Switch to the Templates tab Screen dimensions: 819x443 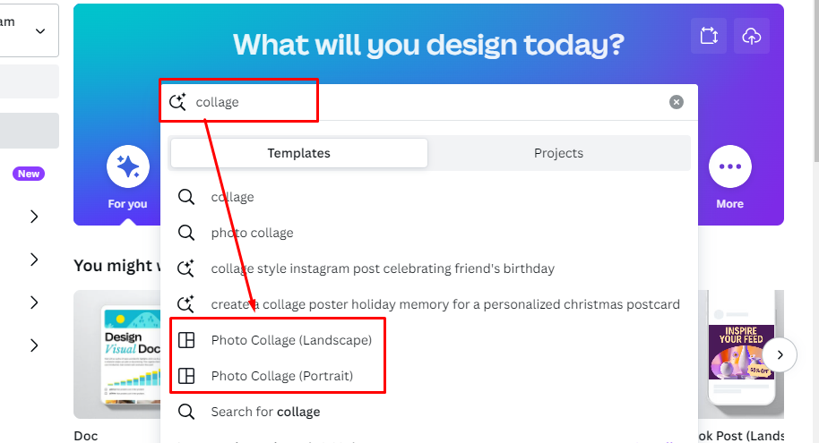pyautogui.click(x=298, y=153)
